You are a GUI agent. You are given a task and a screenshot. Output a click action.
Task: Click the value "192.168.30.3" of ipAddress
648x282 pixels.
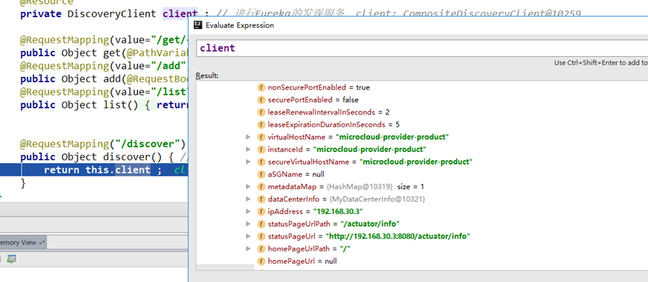tap(337, 212)
